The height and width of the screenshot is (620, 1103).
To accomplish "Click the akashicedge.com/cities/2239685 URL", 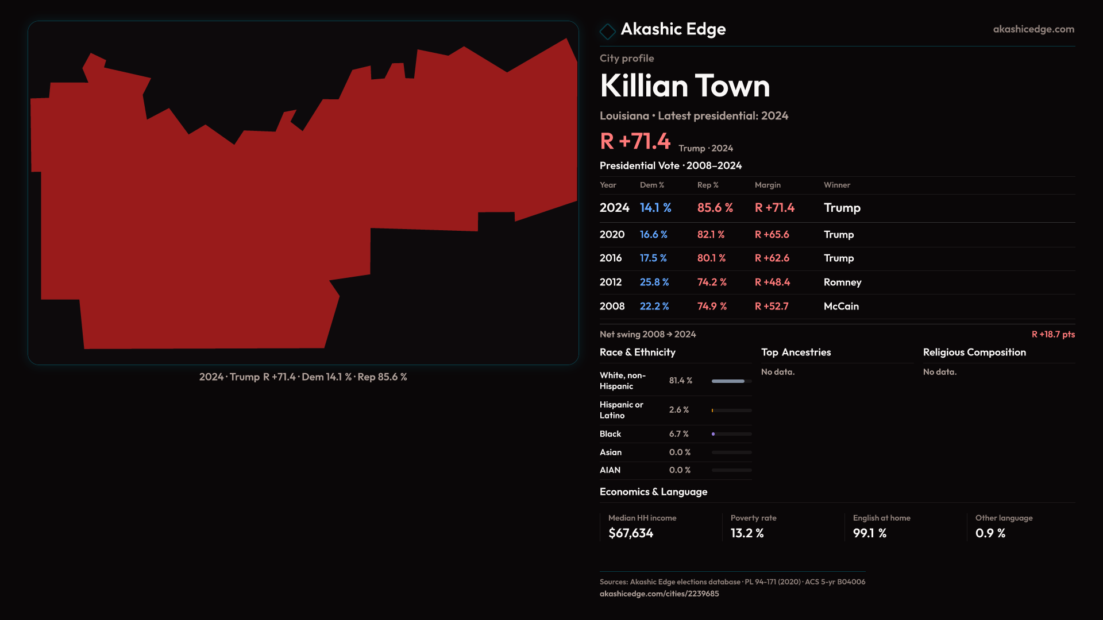I will [659, 594].
